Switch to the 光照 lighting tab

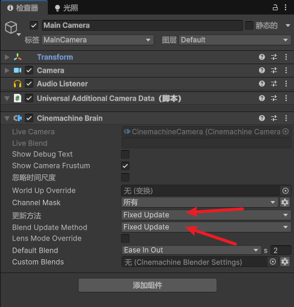(67, 8)
